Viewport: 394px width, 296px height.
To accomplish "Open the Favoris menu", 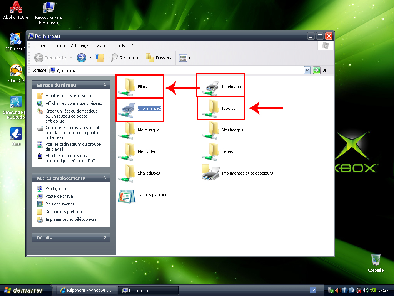I will pos(102,45).
